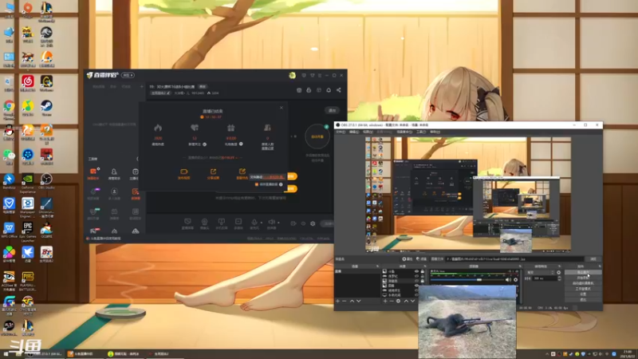
Task: Open Help menu in OBS
Action: pyautogui.click(x=435, y=132)
